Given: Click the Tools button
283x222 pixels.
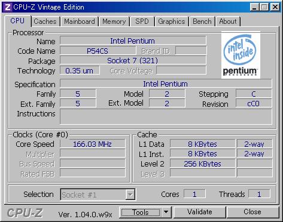Looking at the screenshot, I should [x=141, y=212].
